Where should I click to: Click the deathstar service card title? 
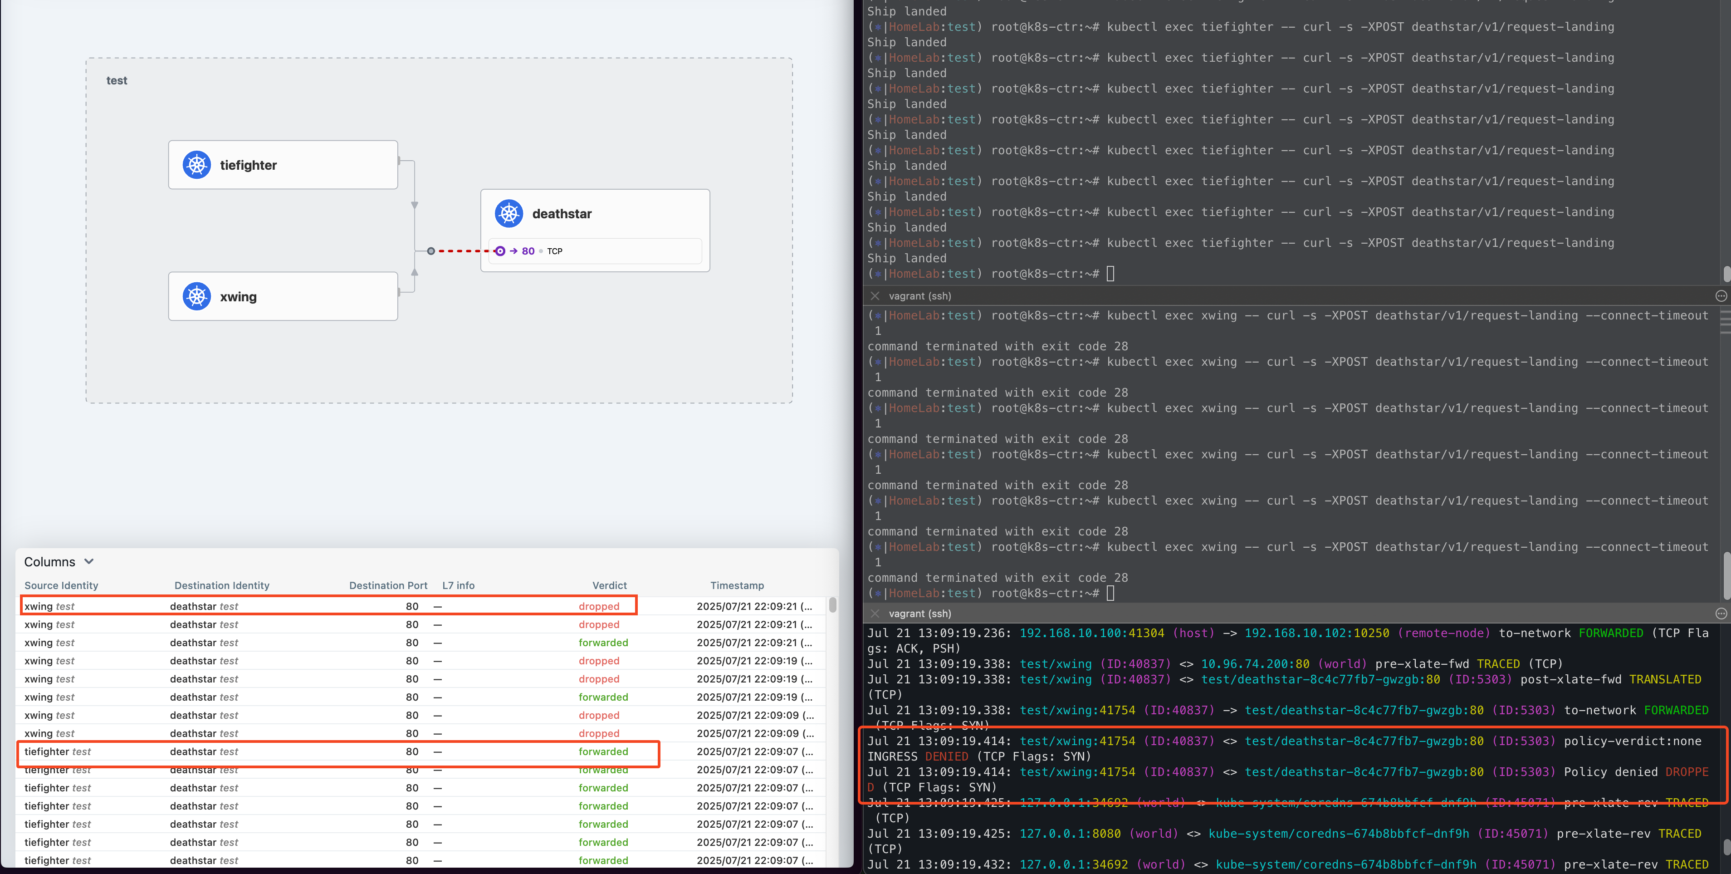pos(562,214)
